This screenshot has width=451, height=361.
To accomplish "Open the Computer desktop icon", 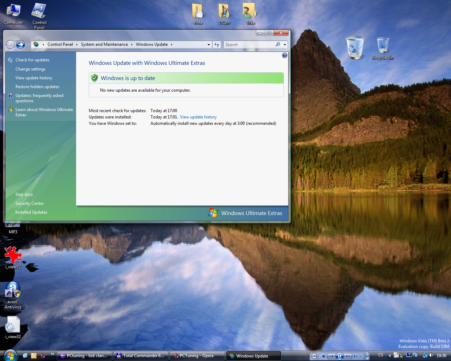I will 13,14.
